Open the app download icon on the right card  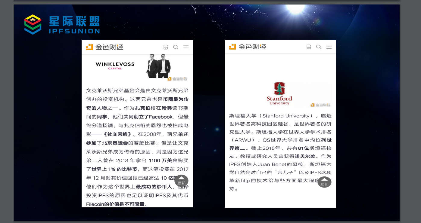309,47
